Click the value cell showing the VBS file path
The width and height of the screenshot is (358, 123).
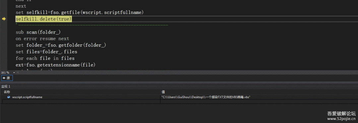(206, 97)
